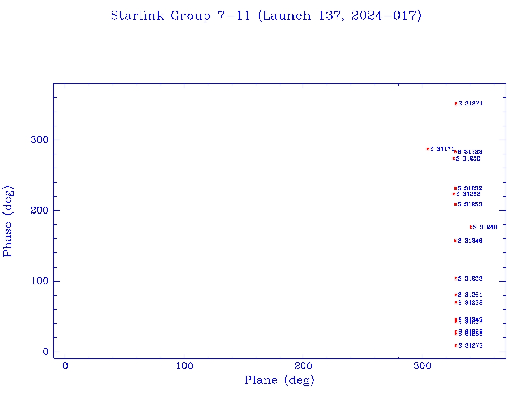
Task: Click the 100 tick label on Plane axis
Action: pos(184,366)
